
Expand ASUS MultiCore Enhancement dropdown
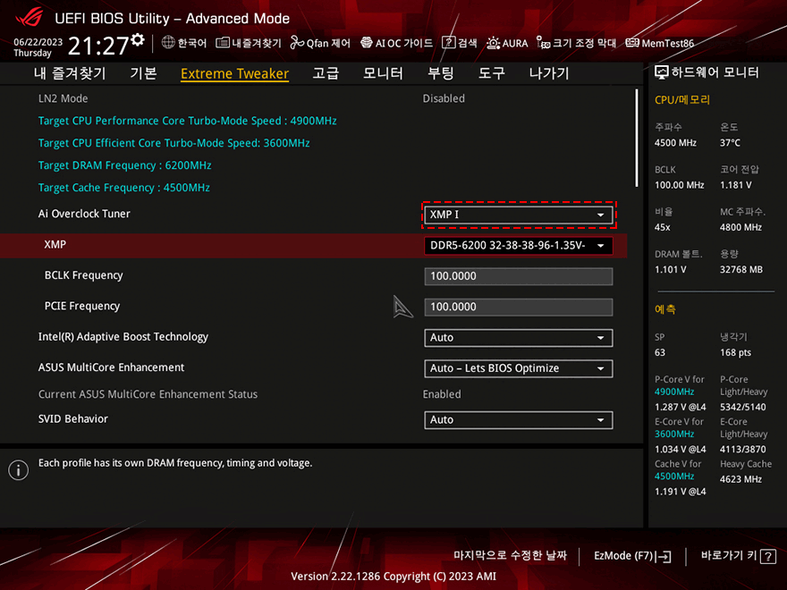tap(518, 368)
